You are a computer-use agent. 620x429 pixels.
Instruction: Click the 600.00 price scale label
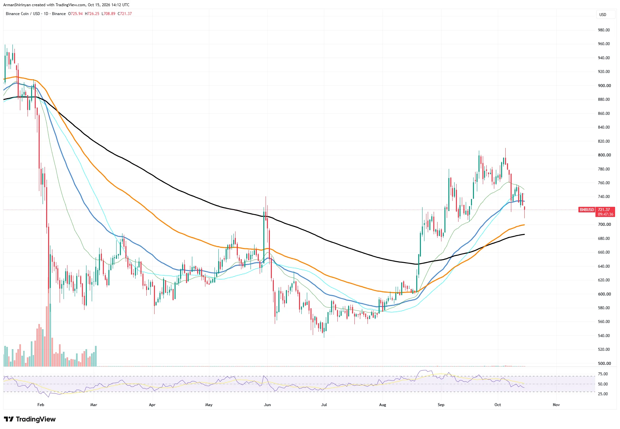[604, 294]
